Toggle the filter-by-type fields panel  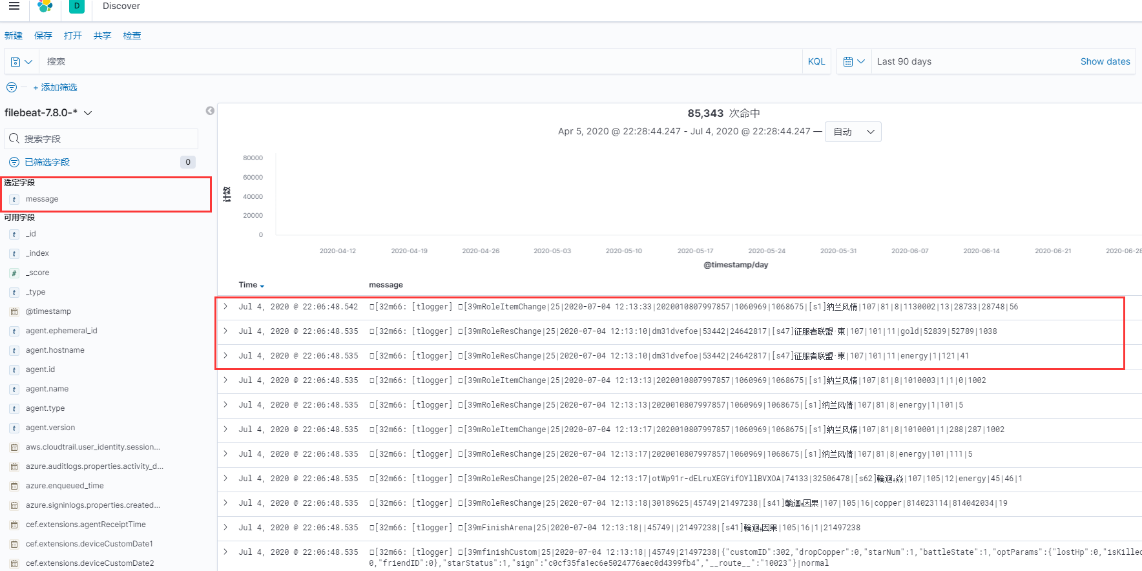(47, 162)
